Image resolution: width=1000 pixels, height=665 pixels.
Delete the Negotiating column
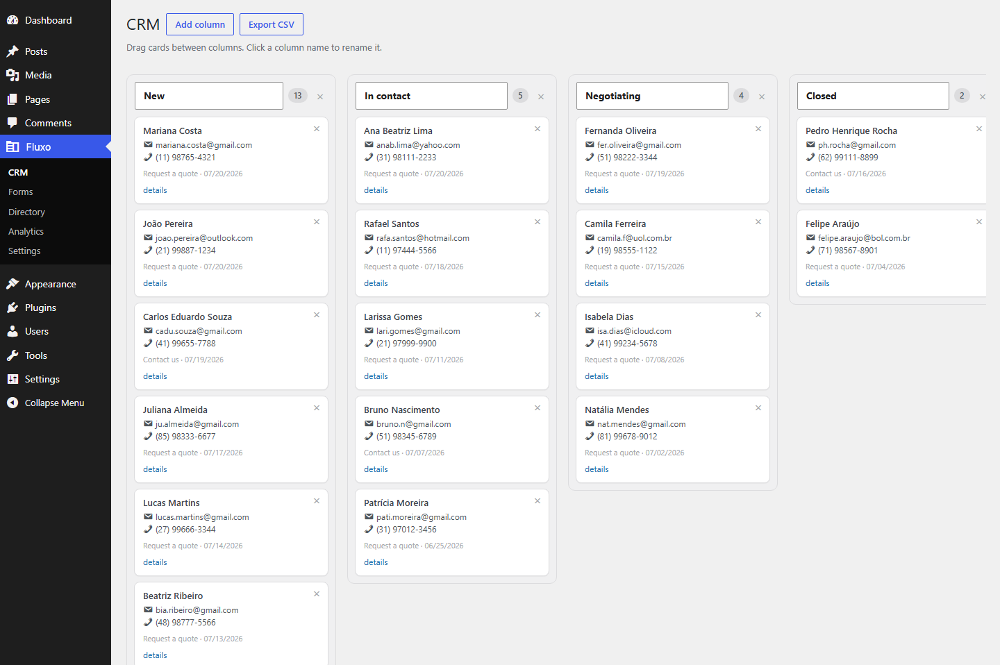pyautogui.click(x=762, y=96)
